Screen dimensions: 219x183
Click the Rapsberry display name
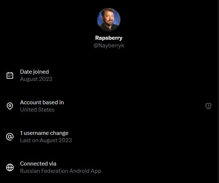(x=109, y=38)
